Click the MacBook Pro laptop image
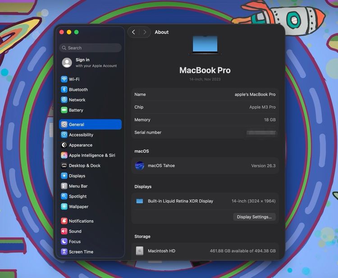 click(205, 45)
